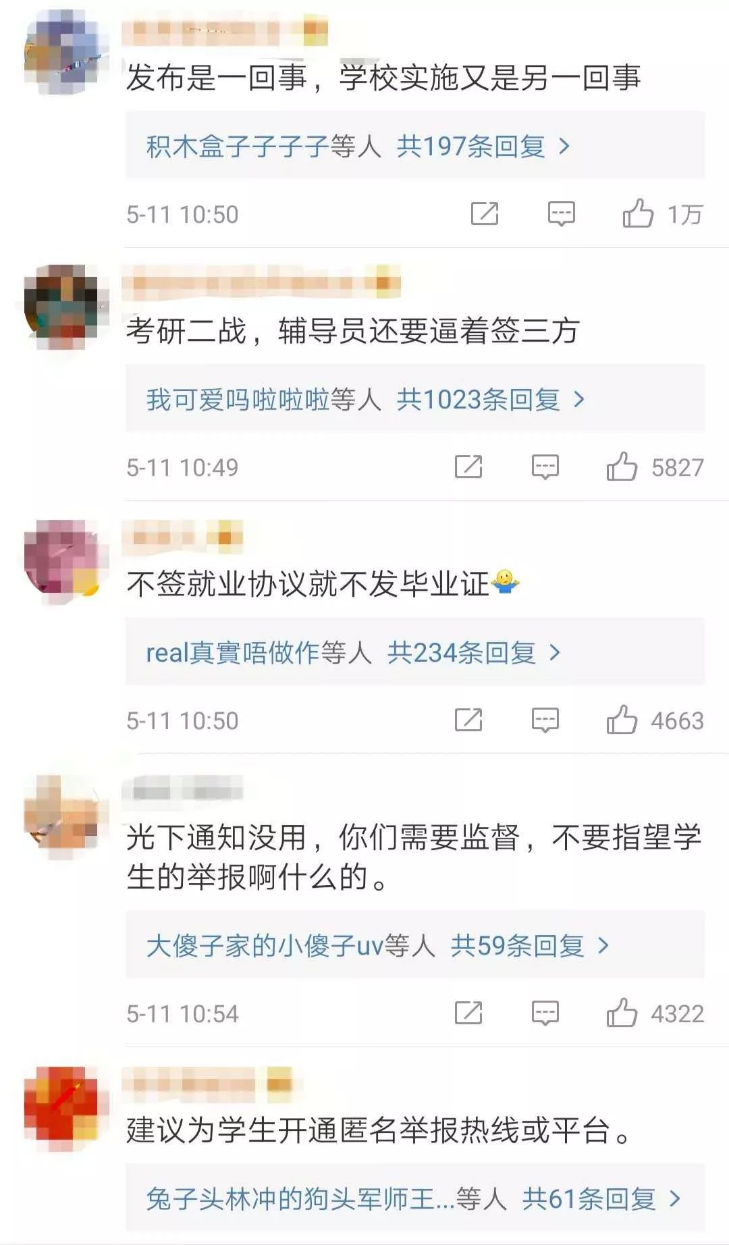Tap the thumbs-up next to 4322
Screen dimensions: 729x1245
click(x=622, y=1013)
